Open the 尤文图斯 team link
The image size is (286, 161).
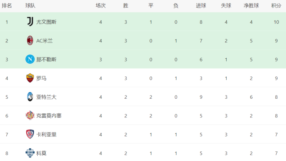click(46, 22)
